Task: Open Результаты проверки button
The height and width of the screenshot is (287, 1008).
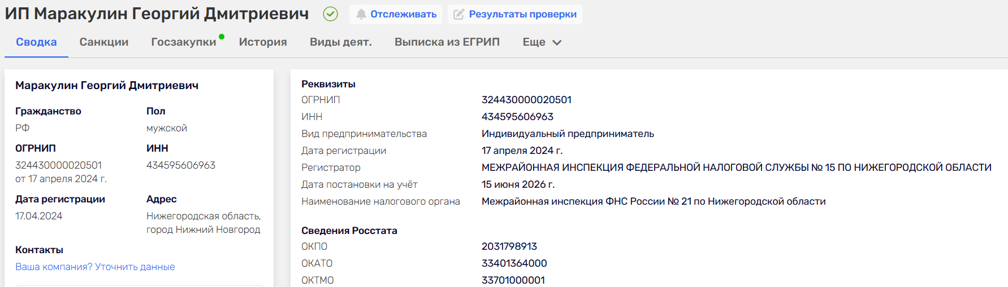Action: tap(515, 14)
